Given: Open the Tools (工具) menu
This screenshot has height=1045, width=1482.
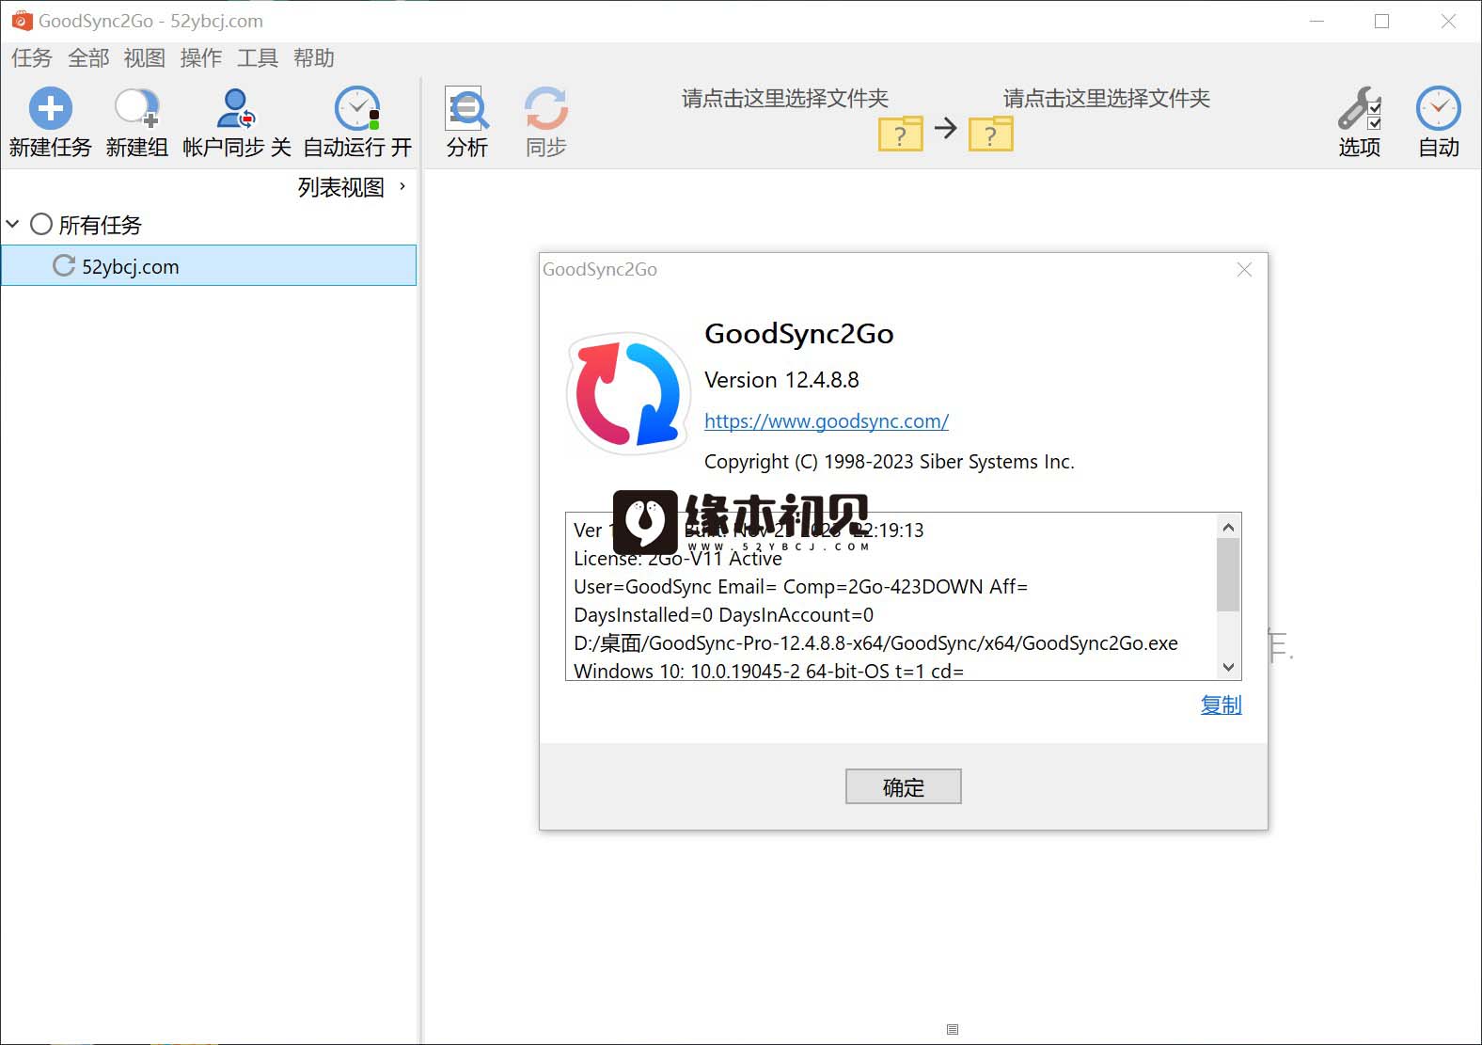Looking at the screenshot, I should point(258,58).
